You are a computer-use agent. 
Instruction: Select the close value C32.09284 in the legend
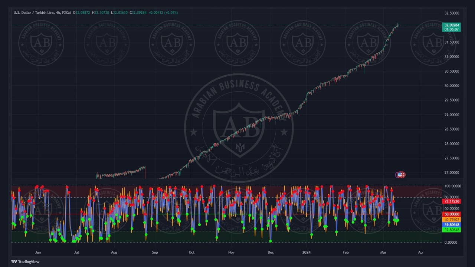[138, 13]
